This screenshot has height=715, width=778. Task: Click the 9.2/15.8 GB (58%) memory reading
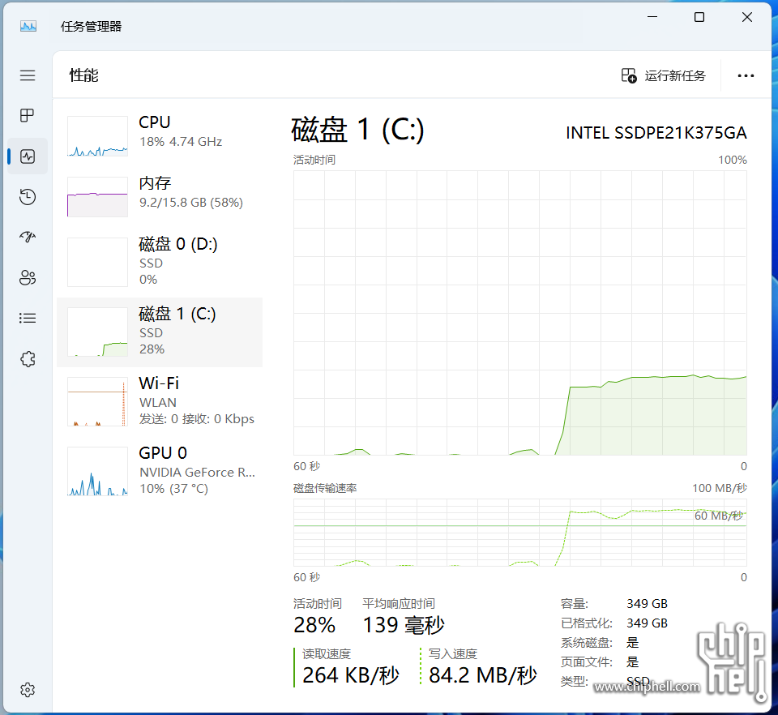pyautogui.click(x=191, y=203)
